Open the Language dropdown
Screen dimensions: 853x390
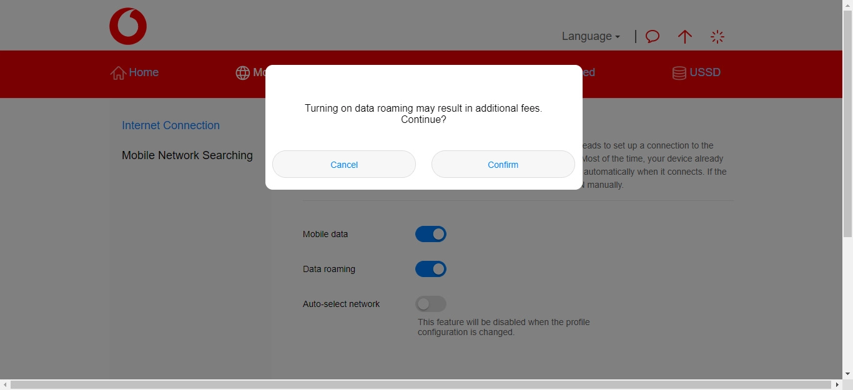pyautogui.click(x=586, y=36)
